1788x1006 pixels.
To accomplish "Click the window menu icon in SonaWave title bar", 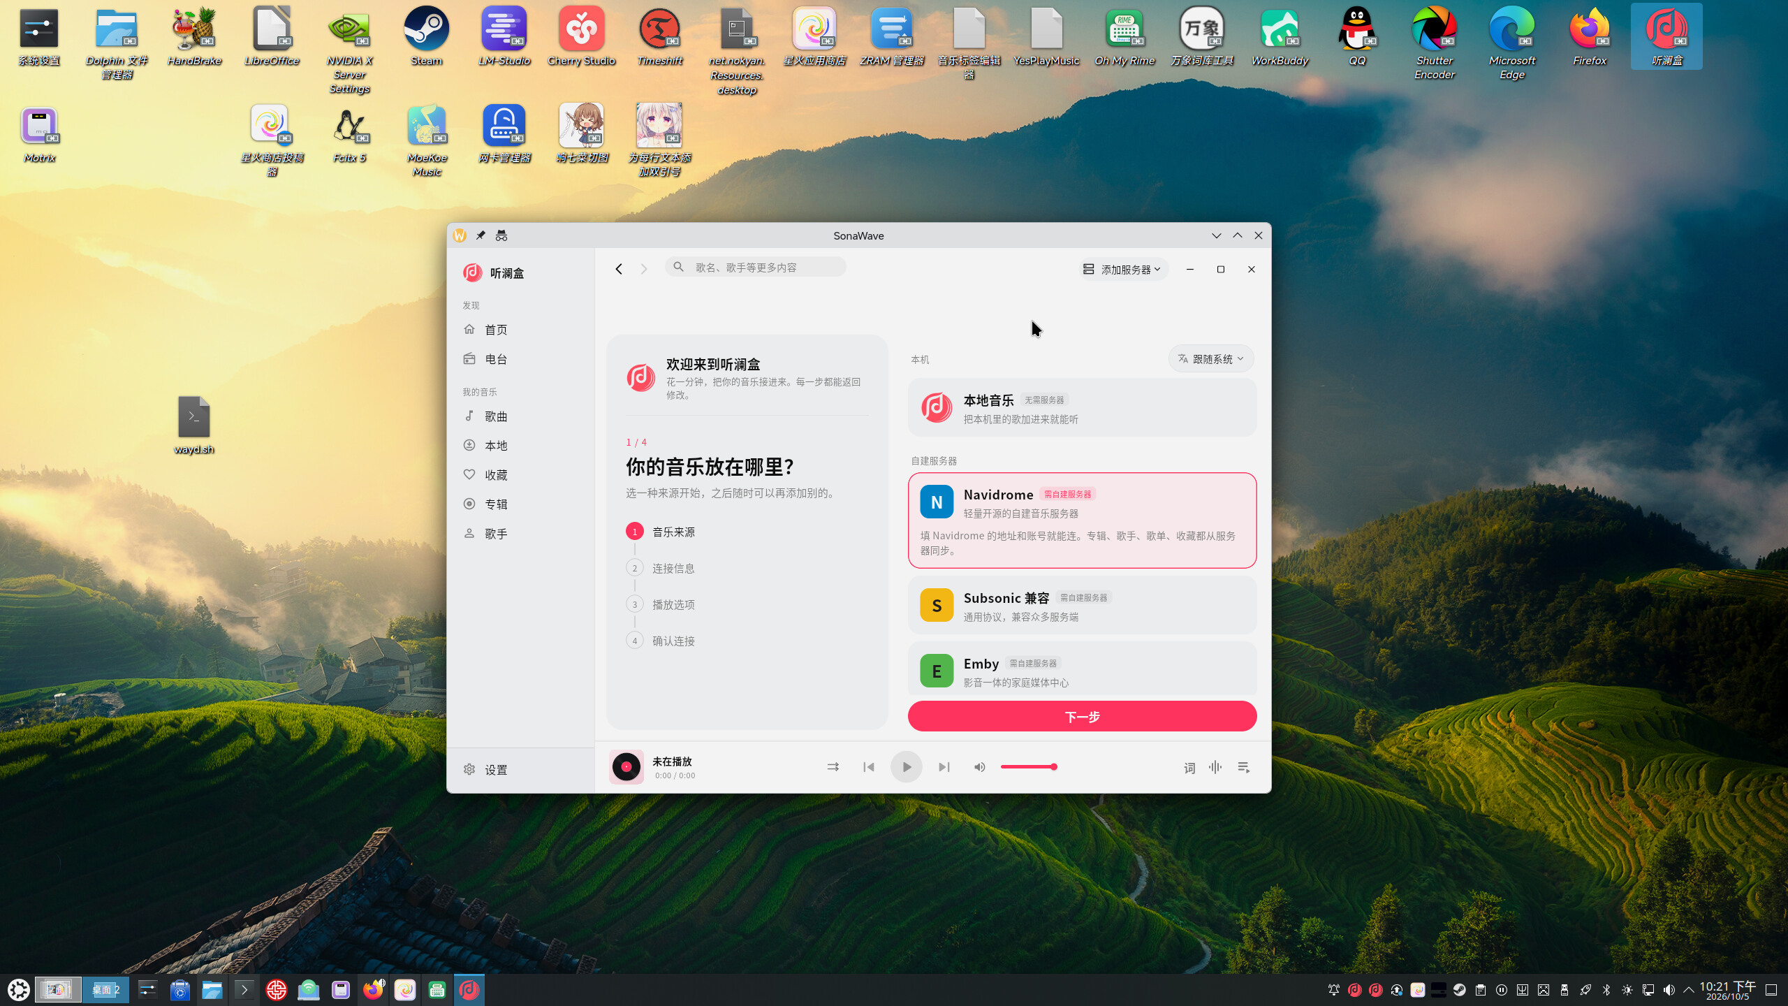I will [x=460, y=236].
